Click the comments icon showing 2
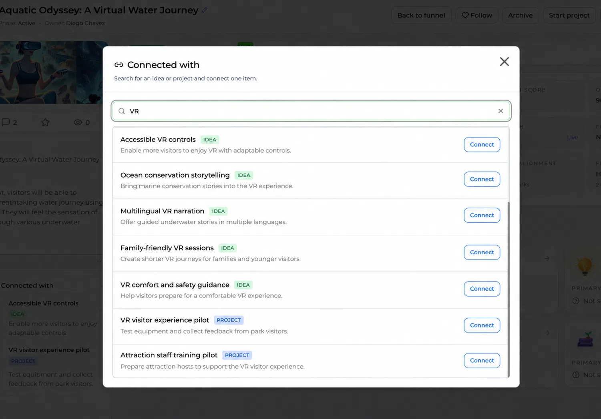This screenshot has width=601, height=419. click(6, 122)
